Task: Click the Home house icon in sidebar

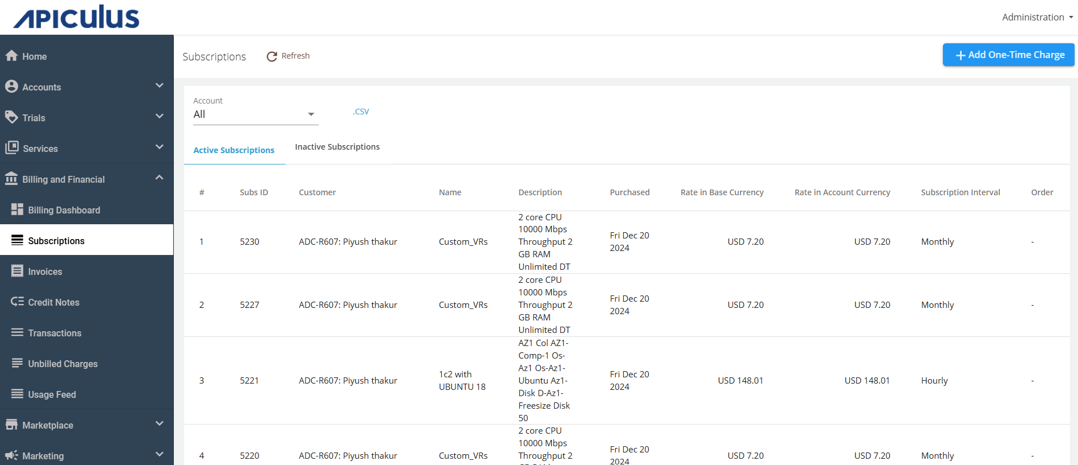Action: pos(11,56)
